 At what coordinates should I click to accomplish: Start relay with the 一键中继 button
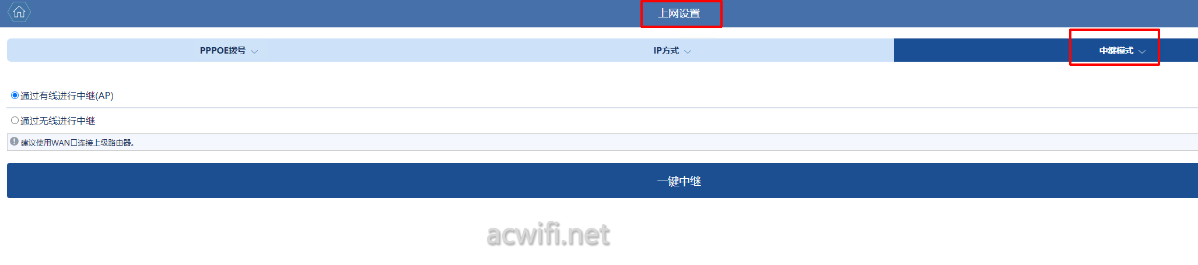tap(602, 181)
